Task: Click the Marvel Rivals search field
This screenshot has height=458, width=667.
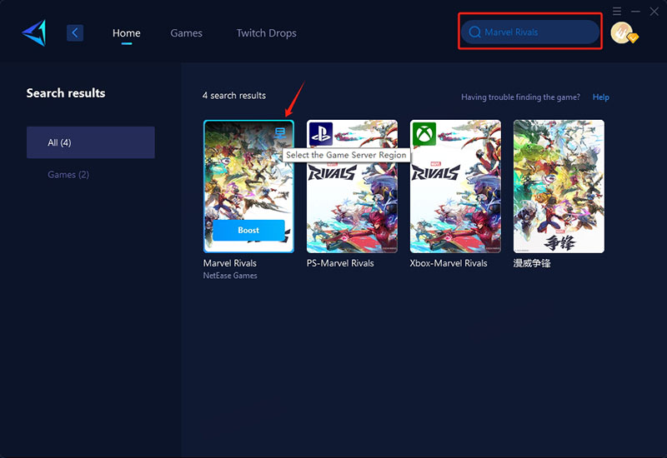Action: tap(530, 32)
